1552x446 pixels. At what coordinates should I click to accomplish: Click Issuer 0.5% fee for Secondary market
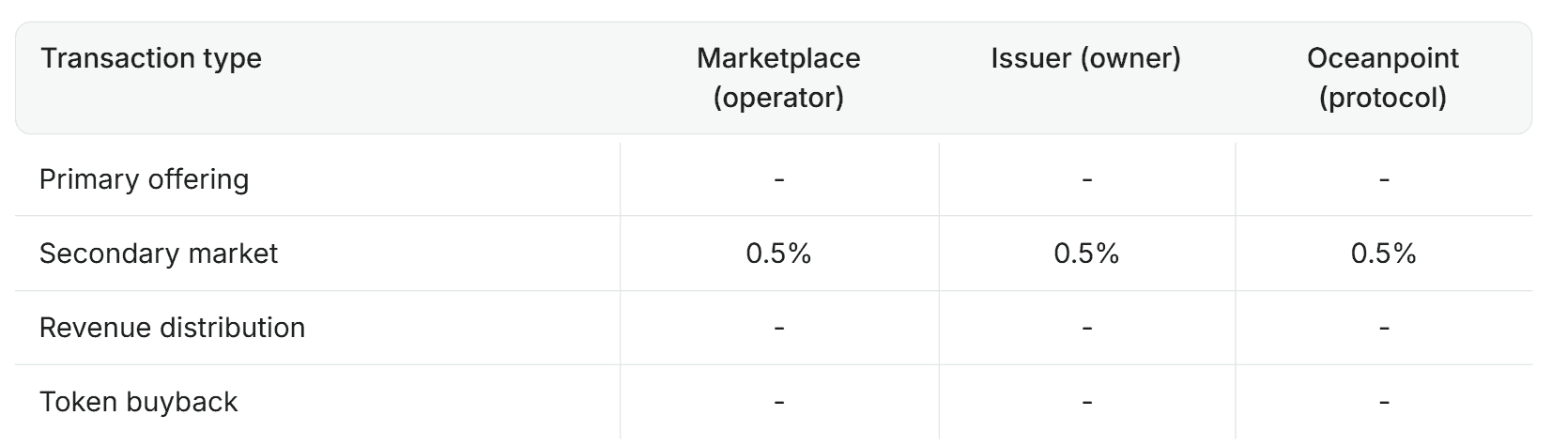pos(1086,254)
